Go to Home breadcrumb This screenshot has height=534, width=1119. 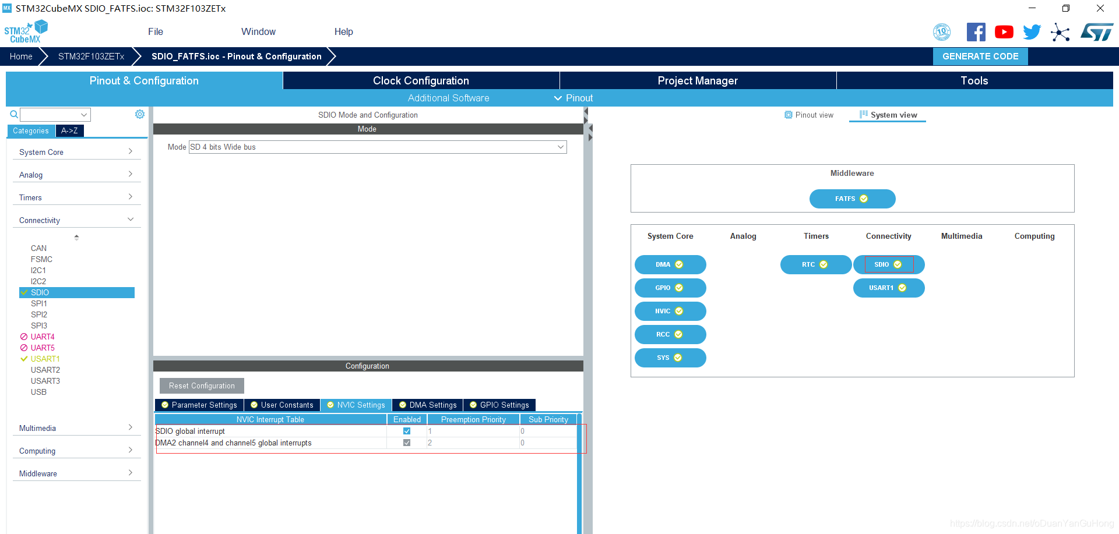[x=21, y=56]
